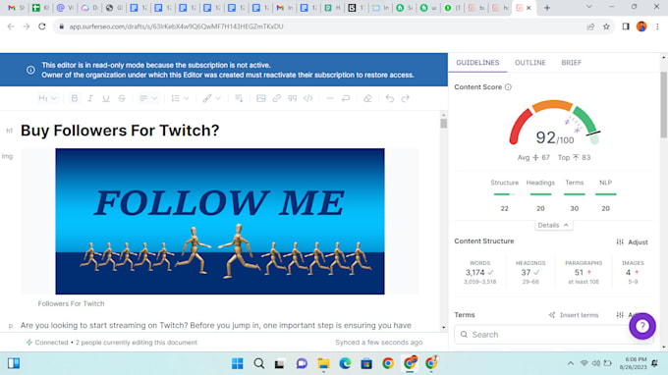Image resolution: width=668 pixels, height=375 pixels.
Task: Open the purple help question button
Action: click(642, 326)
